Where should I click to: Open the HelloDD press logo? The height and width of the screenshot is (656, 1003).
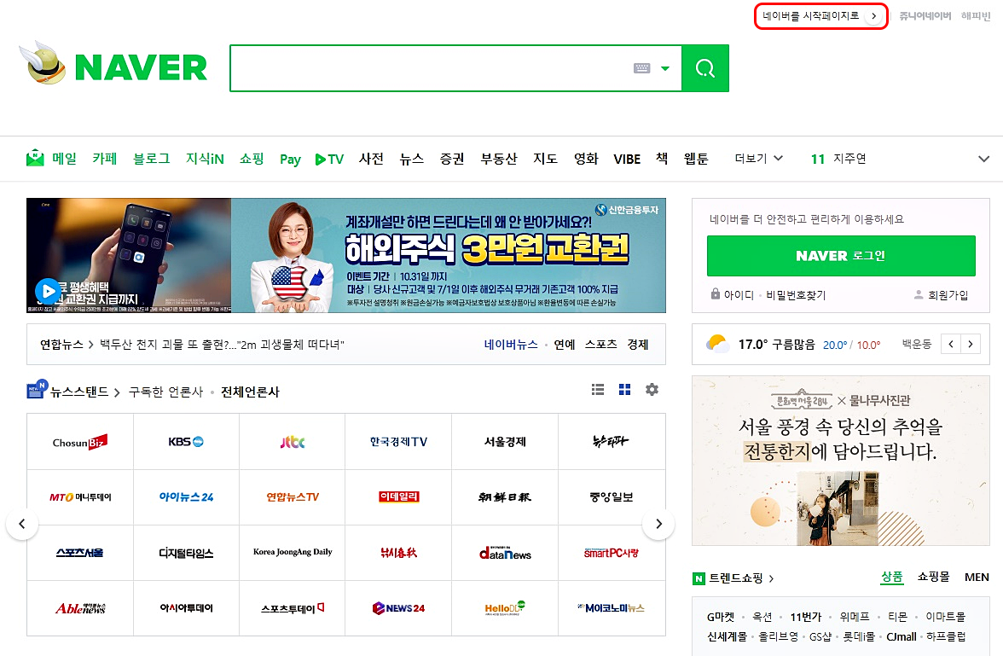click(x=505, y=608)
